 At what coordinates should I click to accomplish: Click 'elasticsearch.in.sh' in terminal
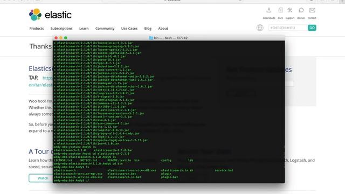[177, 170]
